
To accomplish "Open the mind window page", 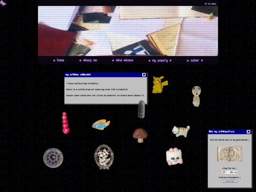I will point(123,60).
